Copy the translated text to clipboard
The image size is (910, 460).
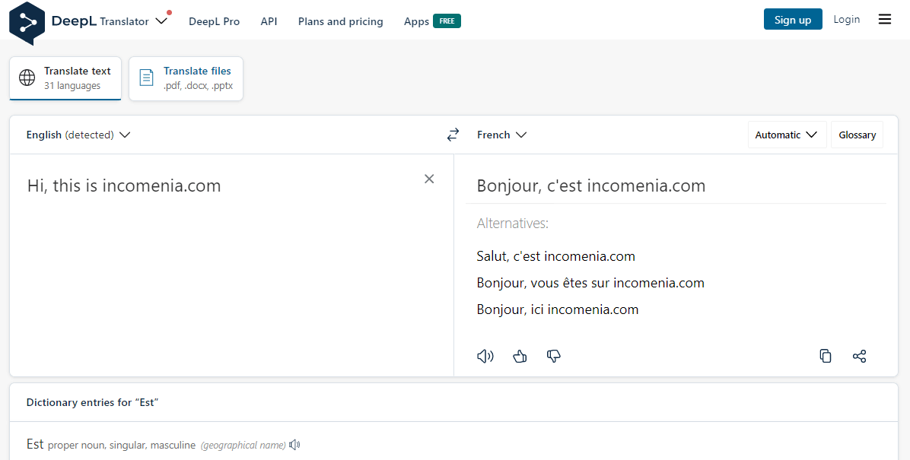[826, 356]
